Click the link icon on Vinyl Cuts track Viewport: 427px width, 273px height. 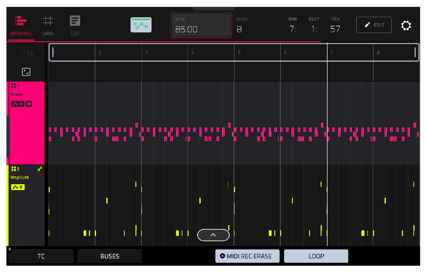pyautogui.click(x=40, y=169)
